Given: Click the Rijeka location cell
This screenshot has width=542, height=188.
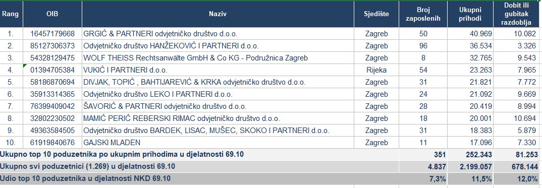Looking at the screenshot, I should (x=376, y=70).
